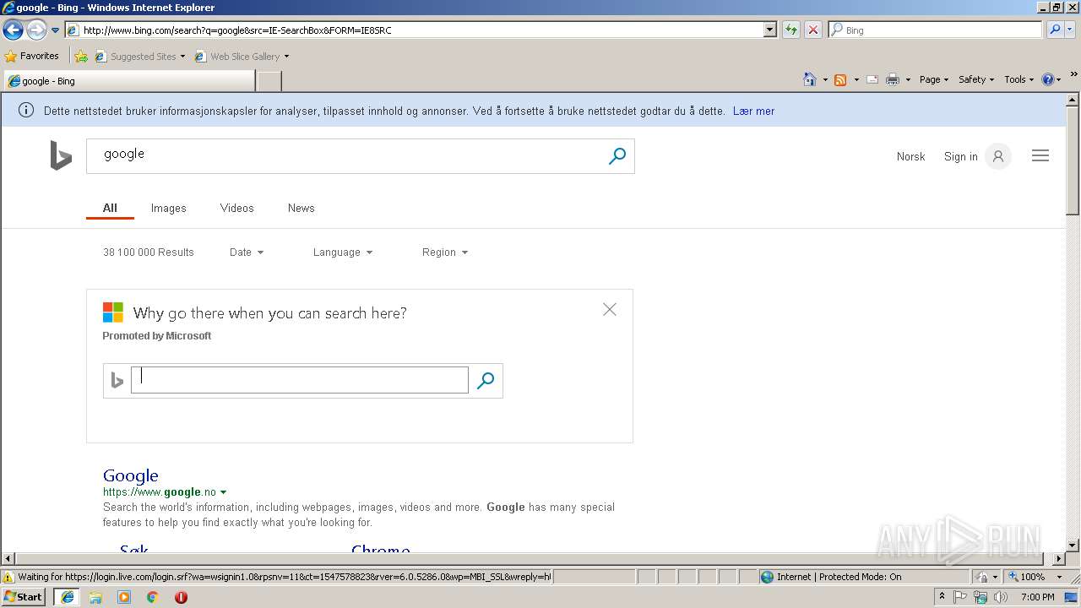
Task: Switch to the Images tab
Action: click(x=168, y=208)
